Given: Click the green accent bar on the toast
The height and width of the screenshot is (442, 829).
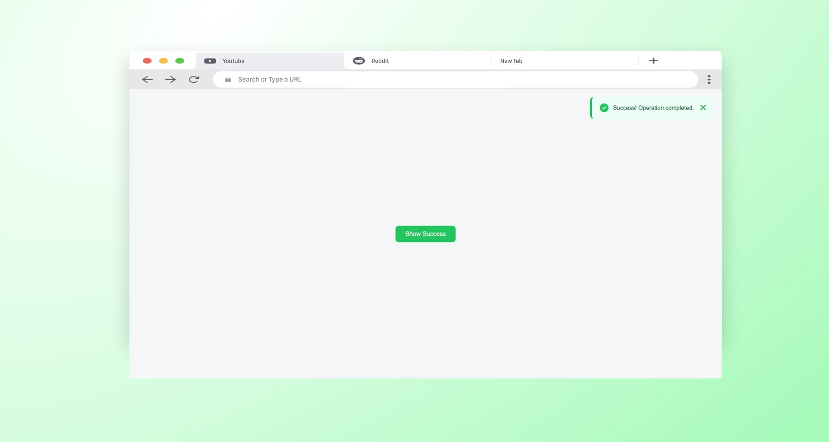Looking at the screenshot, I should tap(591, 107).
